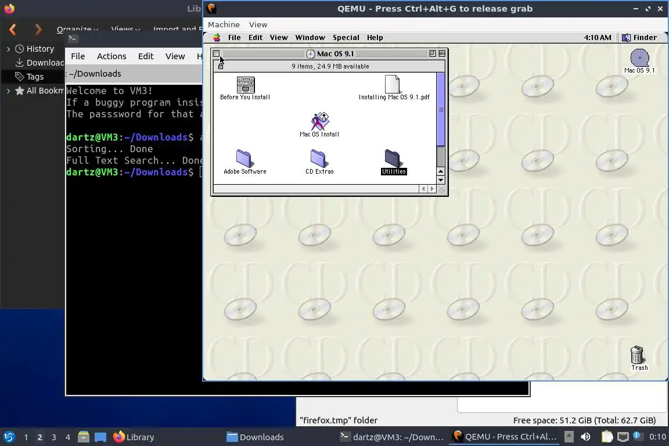
Task: Select the Utilities folder icon
Action: tap(393, 159)
